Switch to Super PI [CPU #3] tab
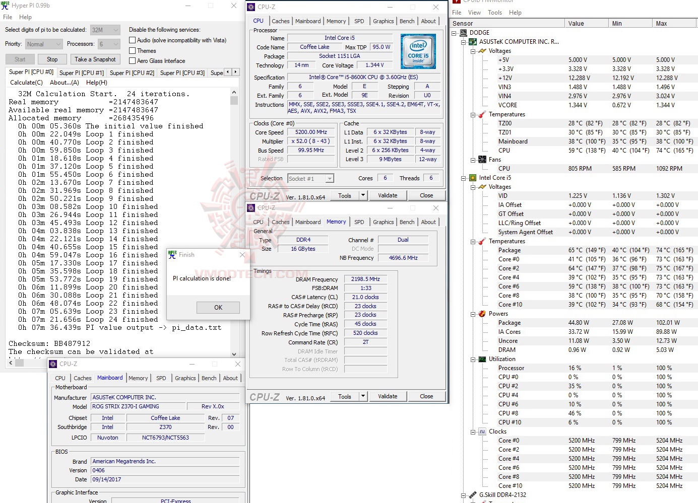698x503 pixels. pyautogui.click(x=182, y=73)
